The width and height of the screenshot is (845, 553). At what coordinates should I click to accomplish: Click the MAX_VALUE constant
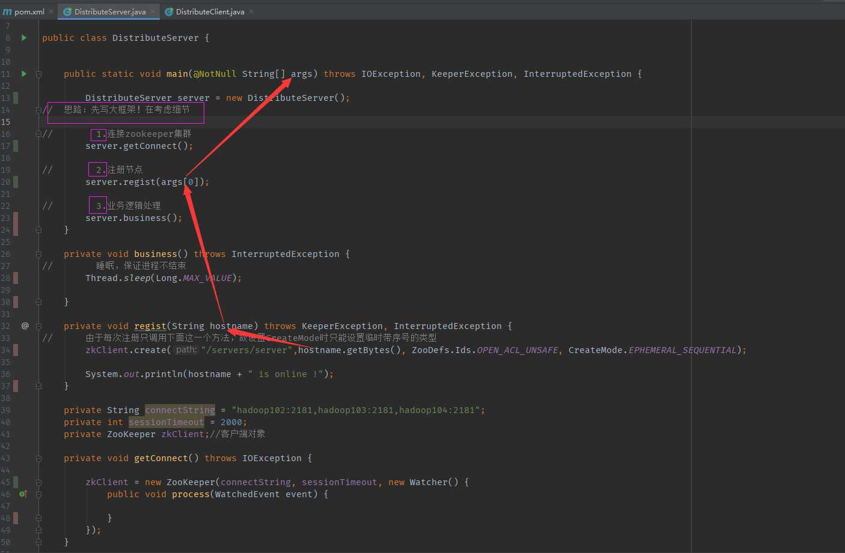click(x=207, y=277)
